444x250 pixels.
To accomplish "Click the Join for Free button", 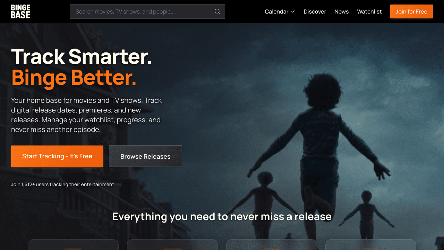I will [x=411, y=11].
